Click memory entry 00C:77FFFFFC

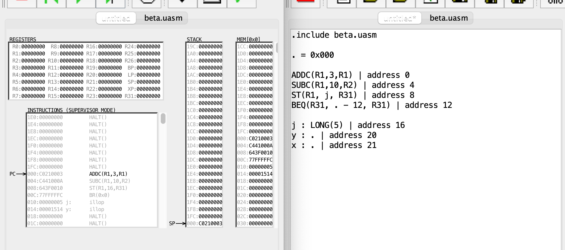pyautogui.click(x=255, y=160)
